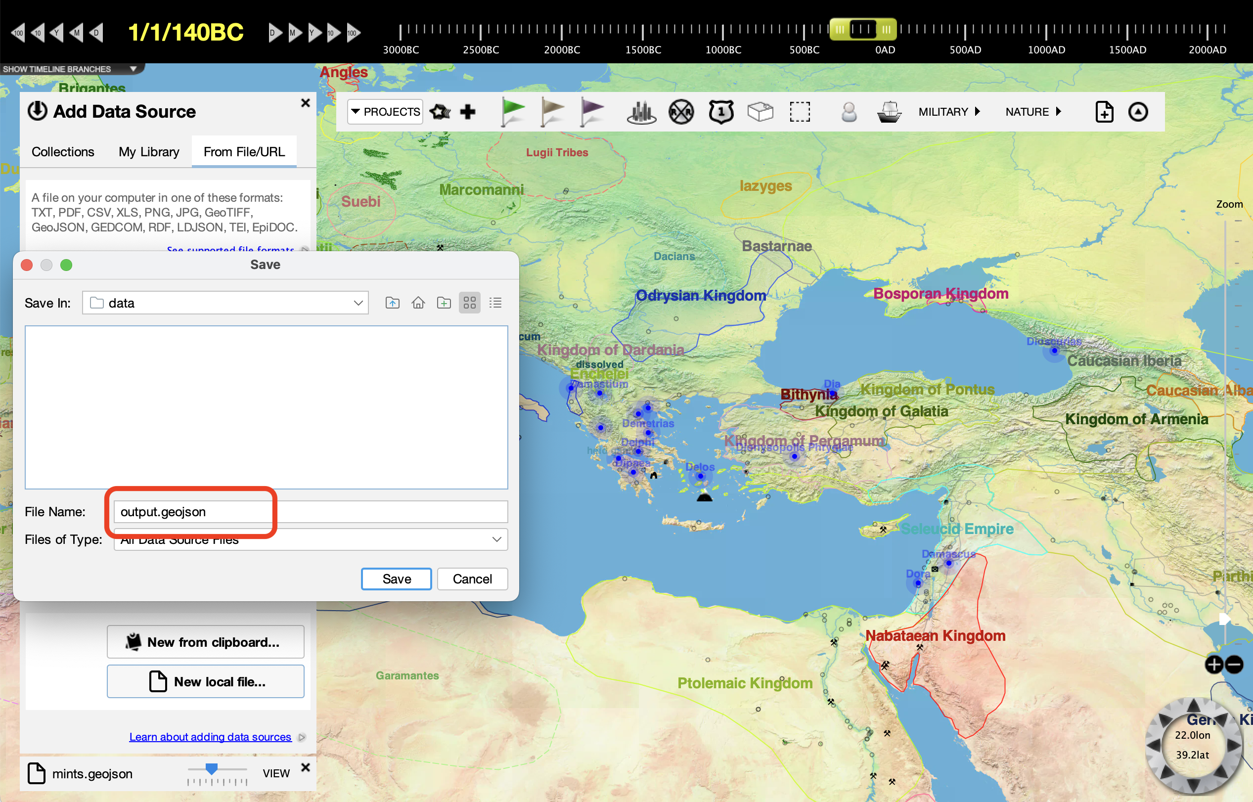Click the mints.geojson opacity slider
1253x802 pixels.
click(x=212, y=769)
